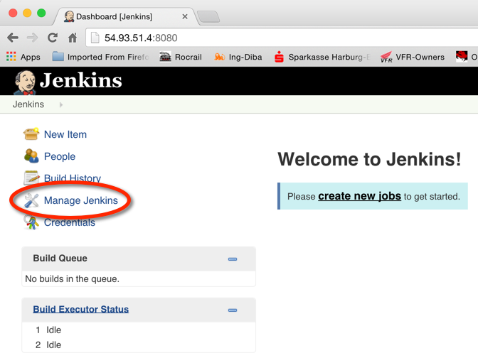The width and height of the screenshot is (478, 363).
Task: Open the Apps grid icon in bookmarks bar
Action: pyautogui.click(x=11, y=57)
